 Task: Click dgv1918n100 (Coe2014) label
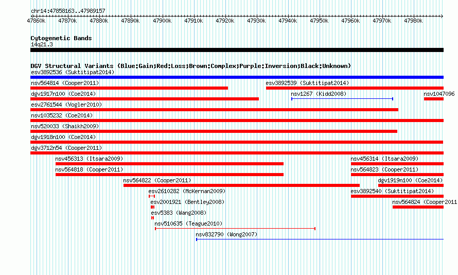[63, 137]
